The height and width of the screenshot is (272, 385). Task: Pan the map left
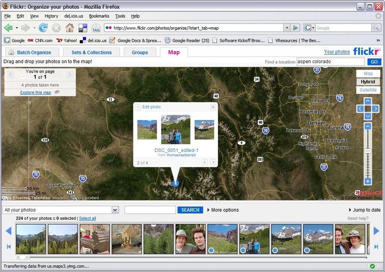pos(360,109)
